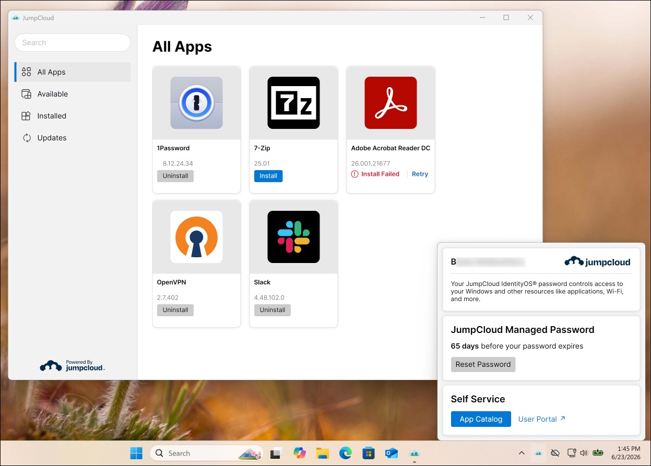
Task: Click the cloud sync-off tray icon
Action: pyautogui.click(x=555, y=453)
